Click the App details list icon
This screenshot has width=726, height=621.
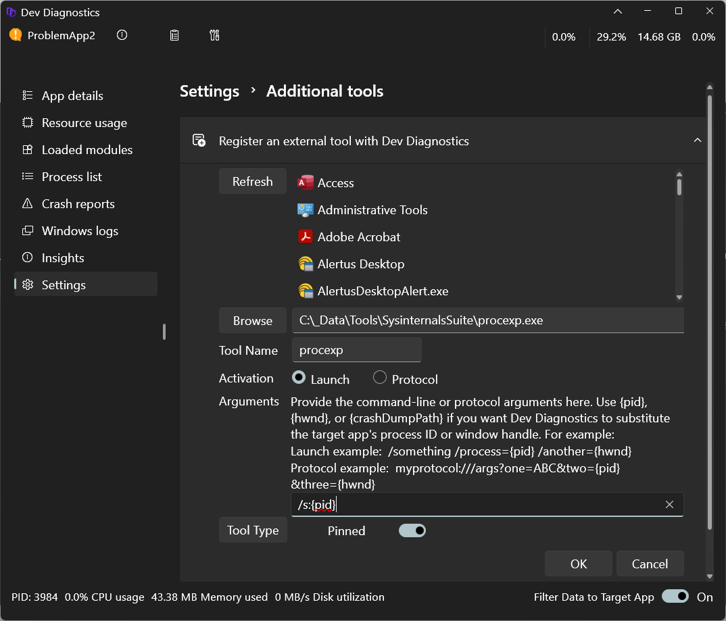point(28,95)
